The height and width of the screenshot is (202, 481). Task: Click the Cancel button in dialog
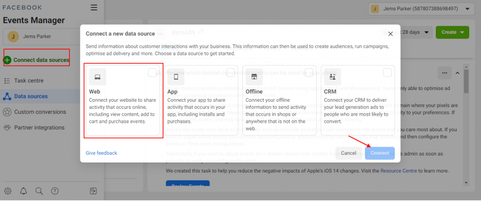[349, 153]
